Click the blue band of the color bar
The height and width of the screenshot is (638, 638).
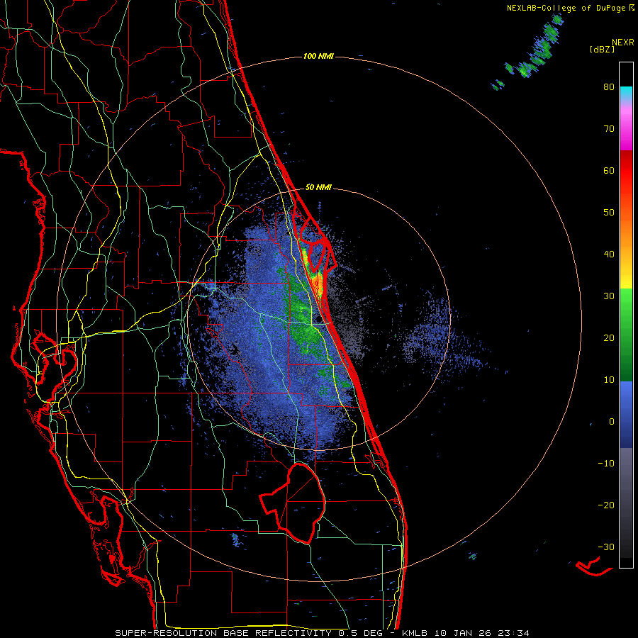pos(626,415)
